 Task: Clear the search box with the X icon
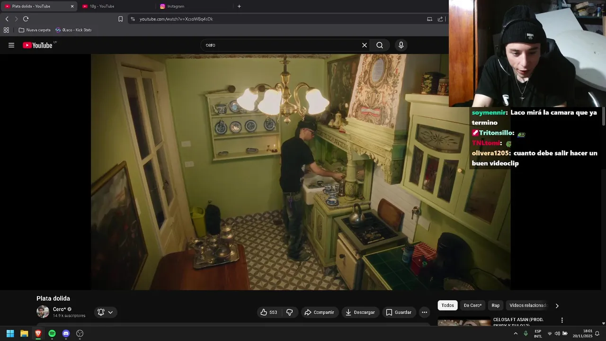click(x=365, y=45)
